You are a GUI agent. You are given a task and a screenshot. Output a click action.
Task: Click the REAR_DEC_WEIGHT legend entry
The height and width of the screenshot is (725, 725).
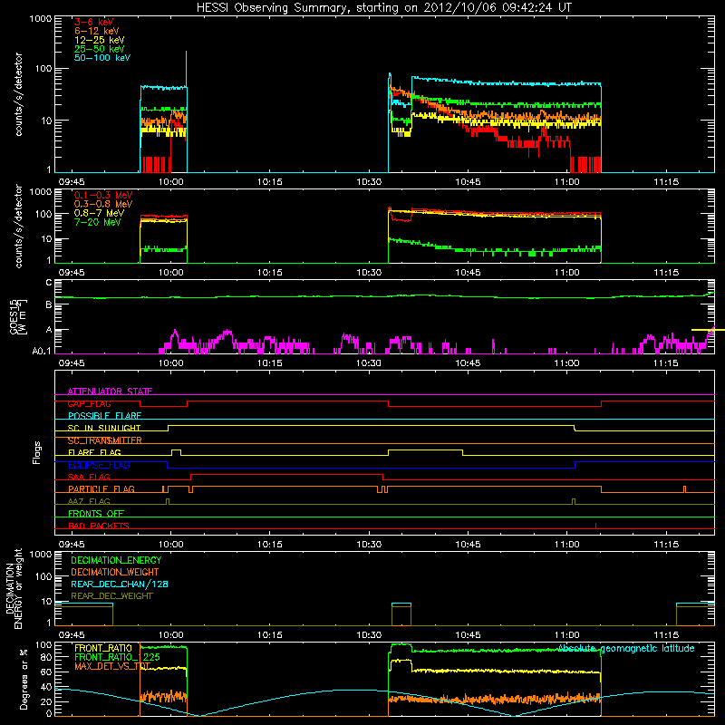click(x=111, y=596)
